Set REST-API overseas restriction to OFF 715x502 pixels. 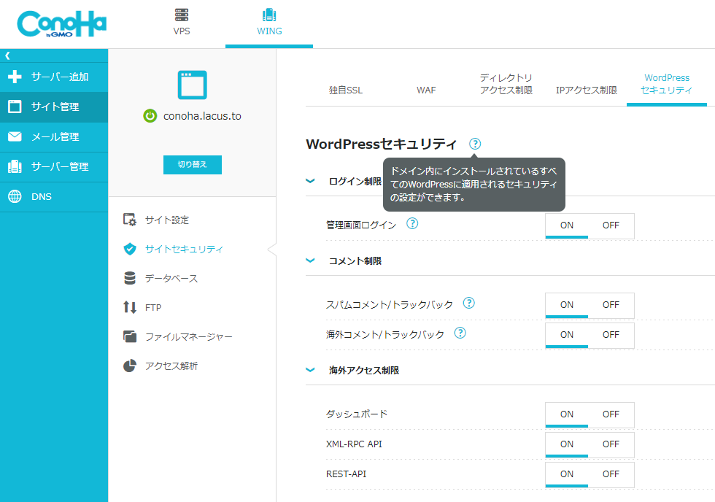point(611,474)
